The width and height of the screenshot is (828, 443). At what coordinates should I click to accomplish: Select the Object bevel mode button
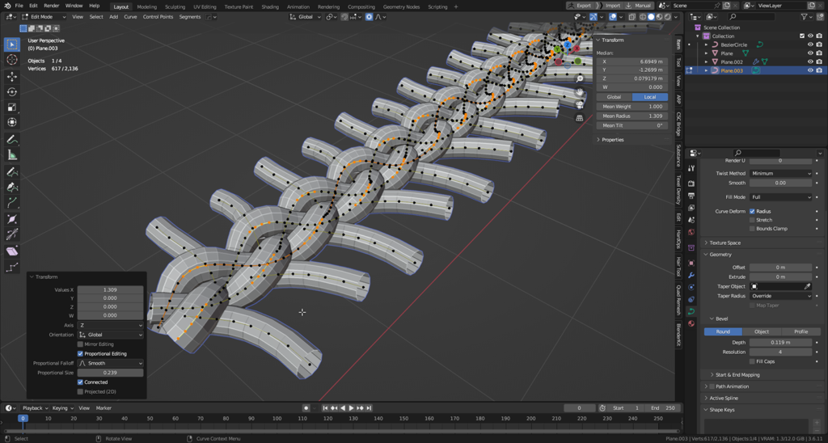pyautogui.click(x=762, y=331)
